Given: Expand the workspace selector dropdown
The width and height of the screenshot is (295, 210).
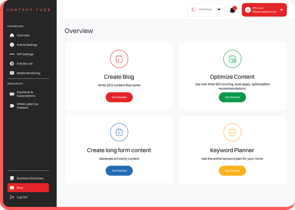Looking at the screenshot, I should click(x=219, y=10).
